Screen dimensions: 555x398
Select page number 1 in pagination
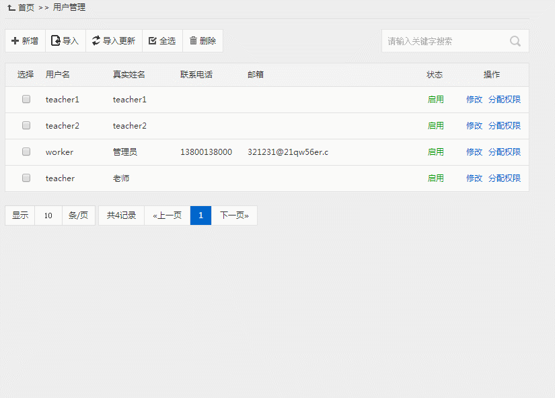(200, 215)
